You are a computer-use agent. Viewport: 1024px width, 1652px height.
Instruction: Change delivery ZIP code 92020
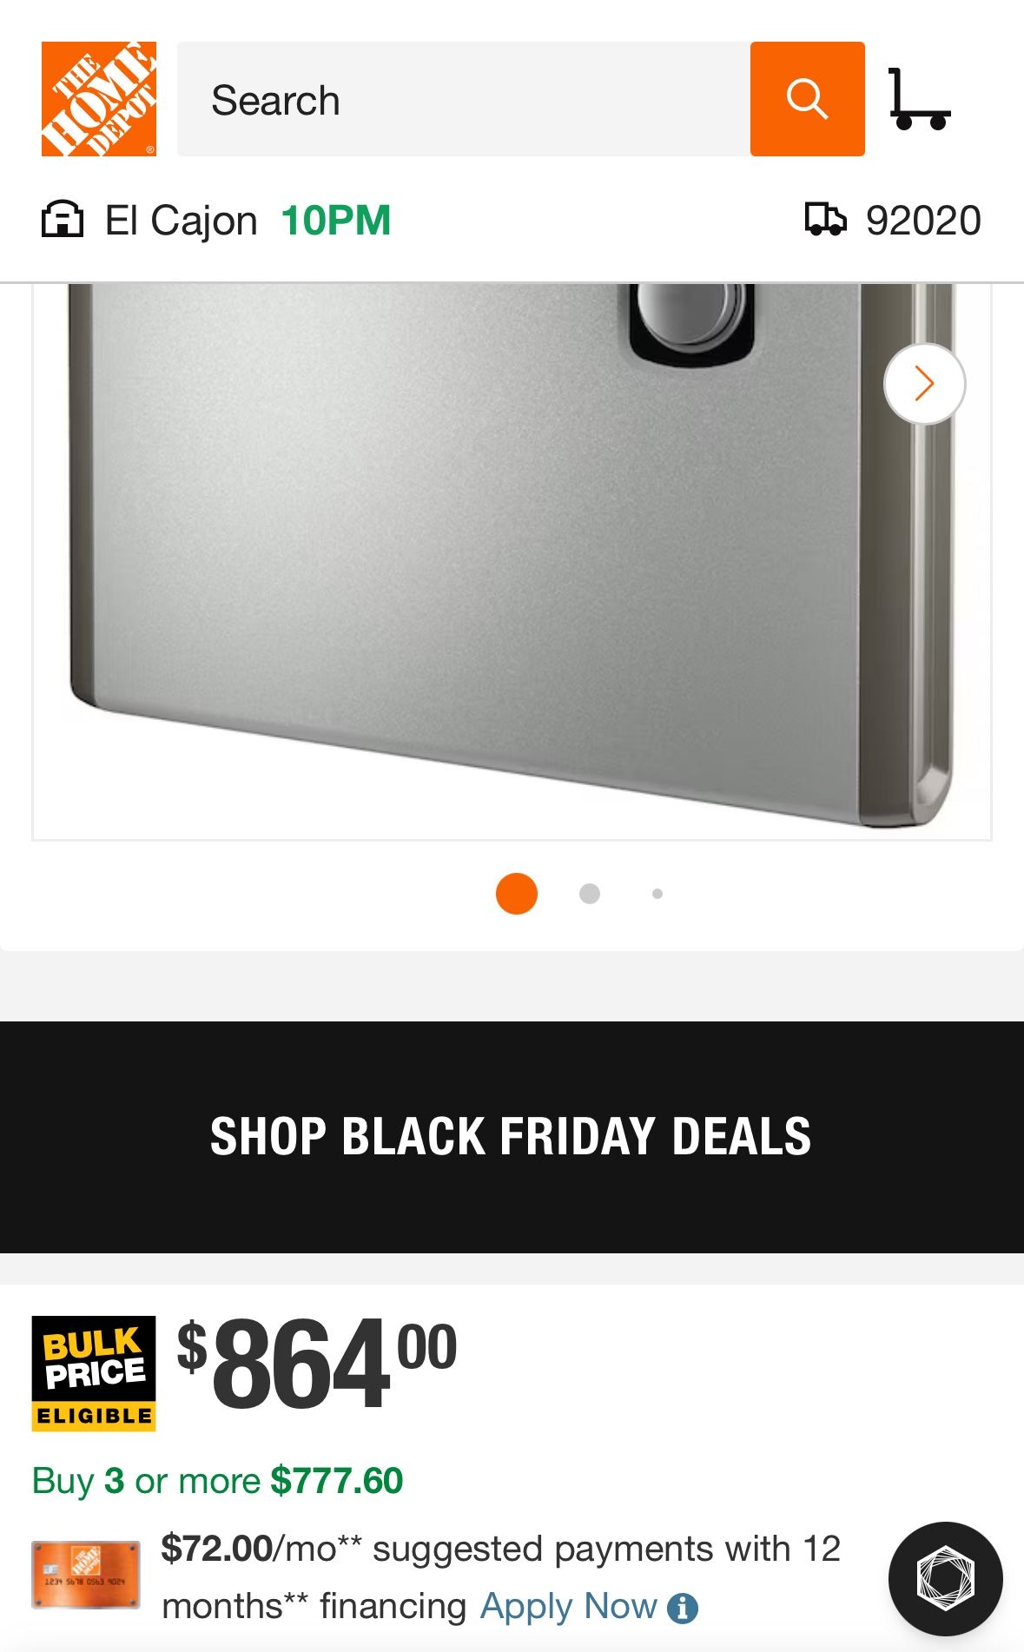coord(923,221)
